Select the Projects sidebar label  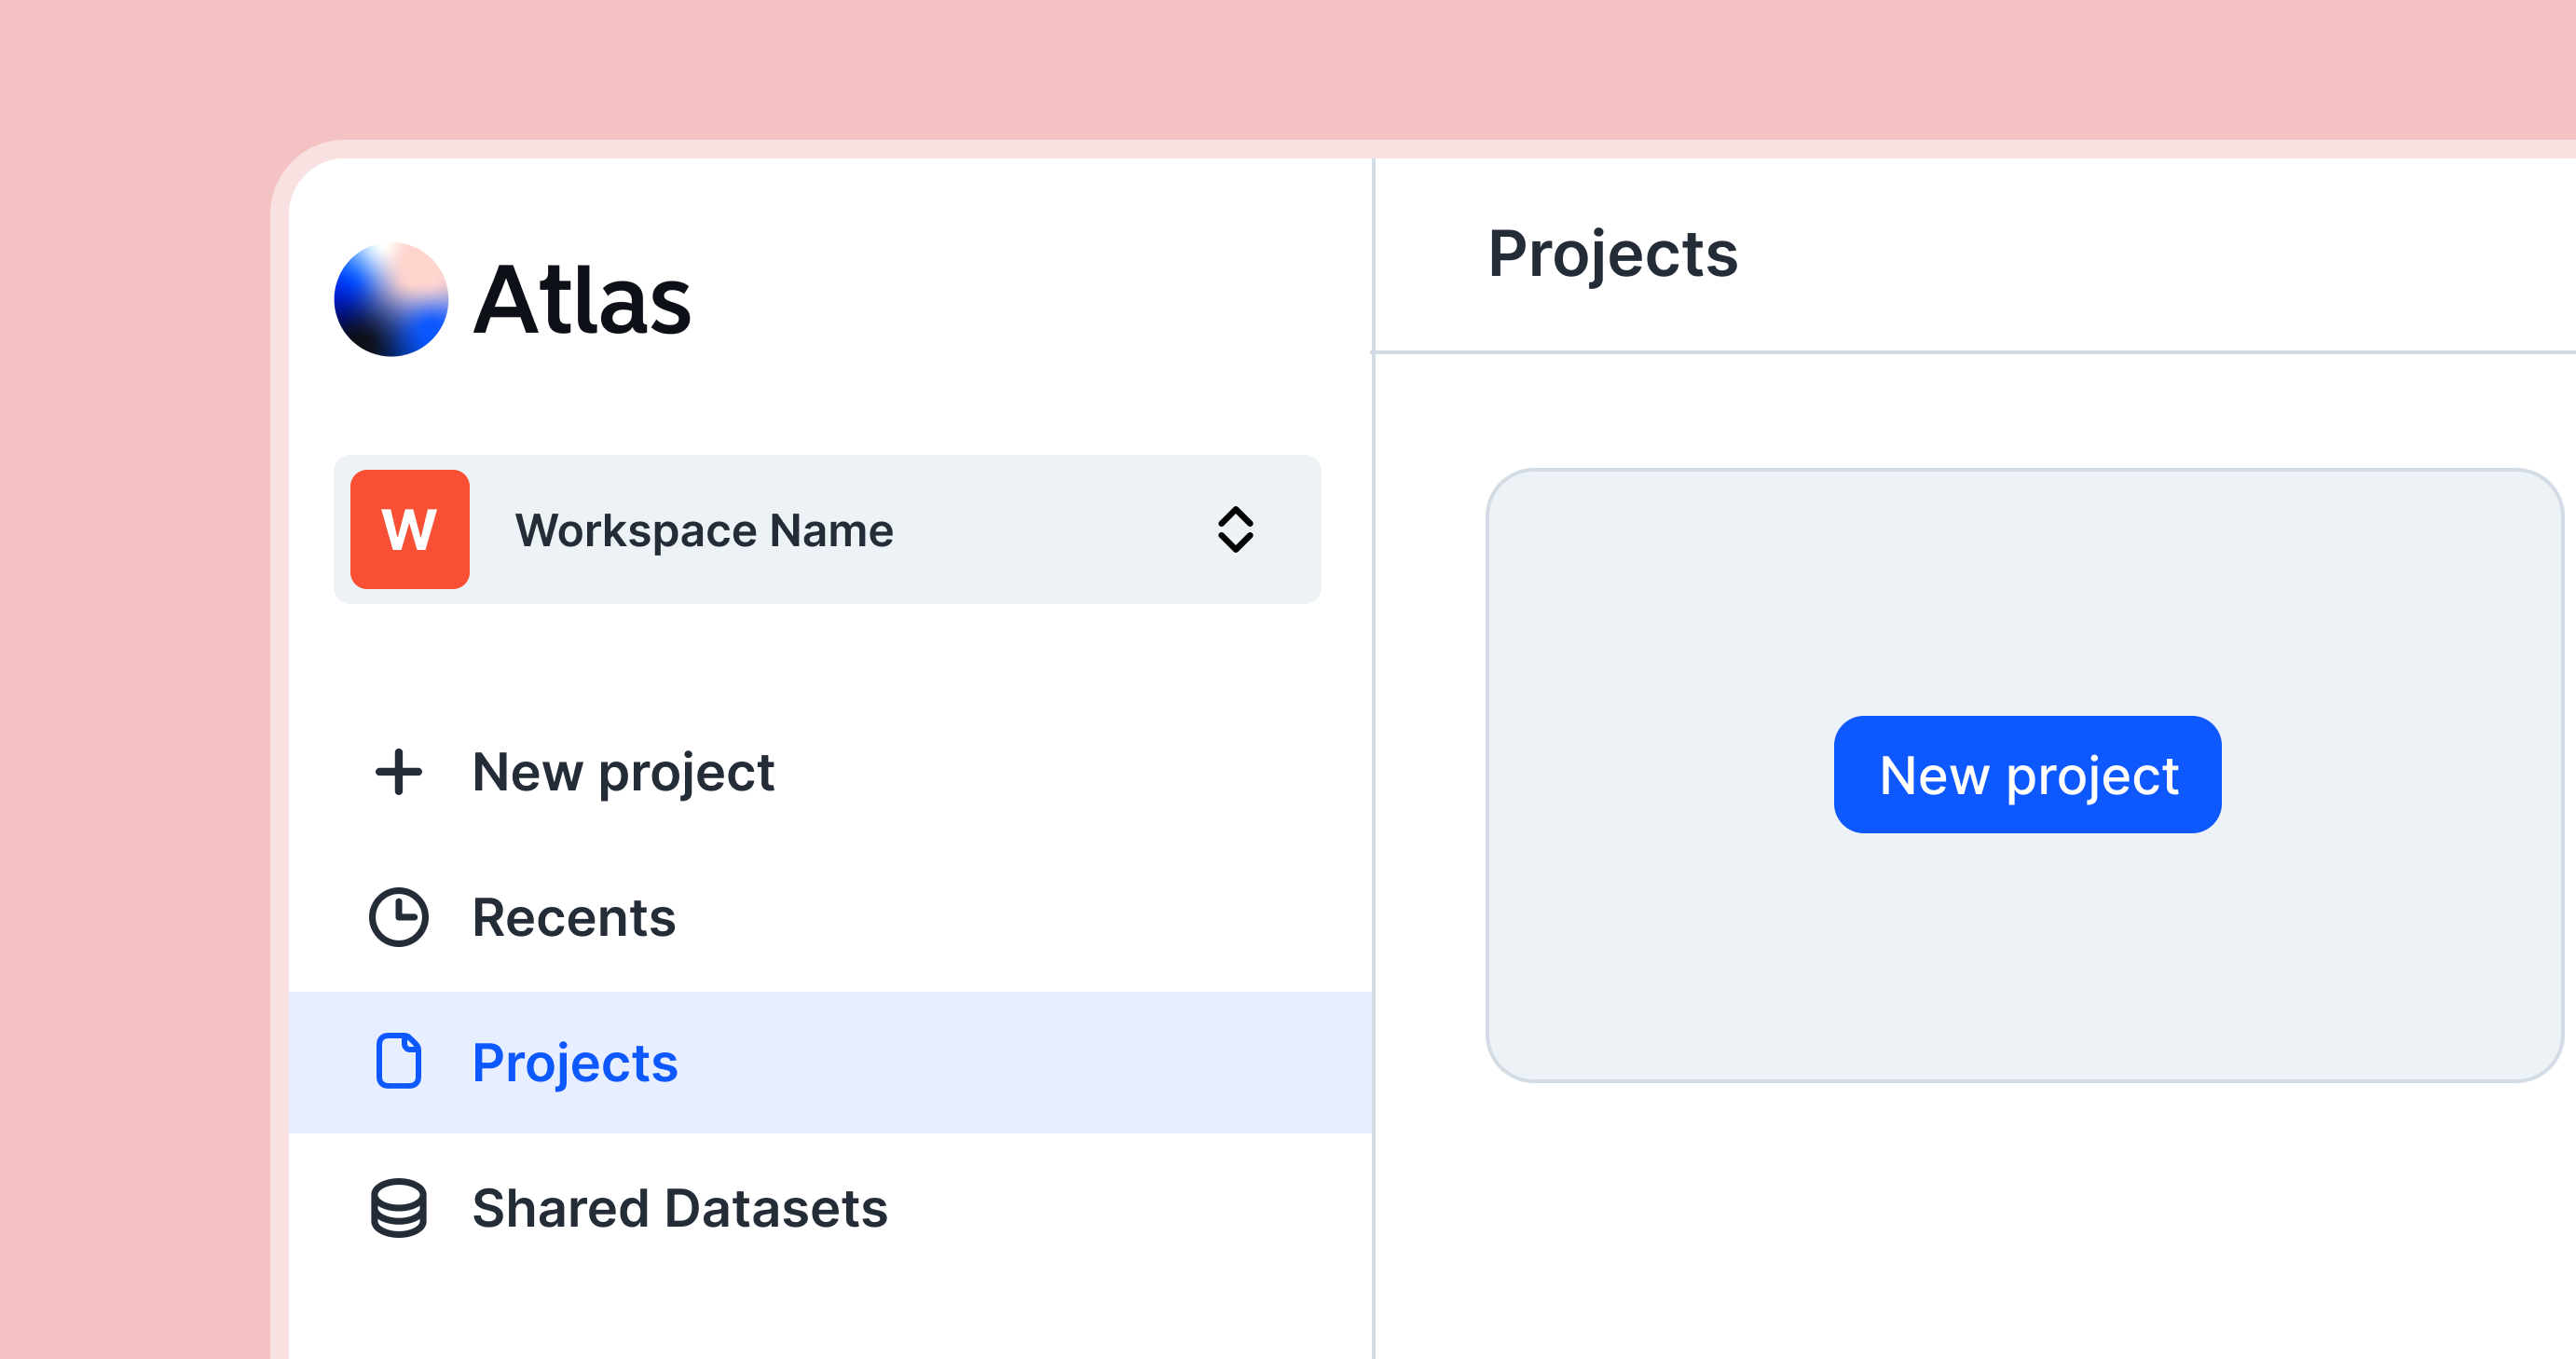pyautogui.click(x=575, y=1062)
